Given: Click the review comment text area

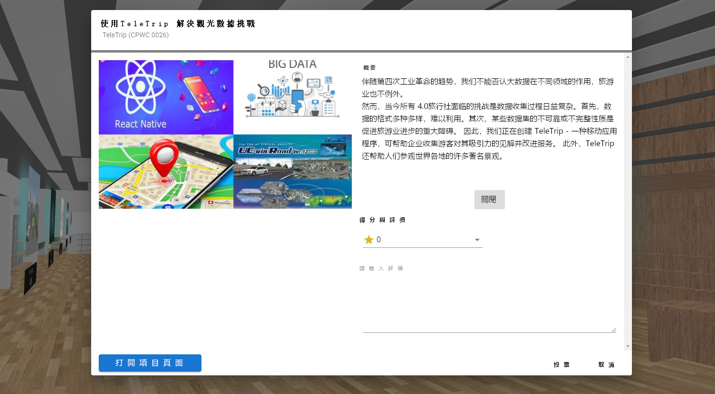Looking at the screenshot, I should pyautogui.click(x=490, y=303).
